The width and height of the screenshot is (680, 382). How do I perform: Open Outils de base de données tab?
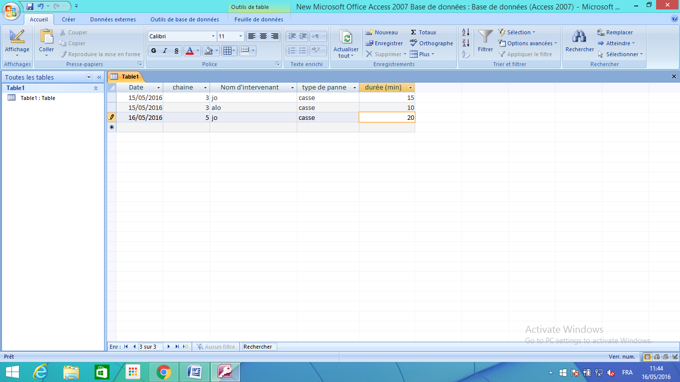(185, 19)
